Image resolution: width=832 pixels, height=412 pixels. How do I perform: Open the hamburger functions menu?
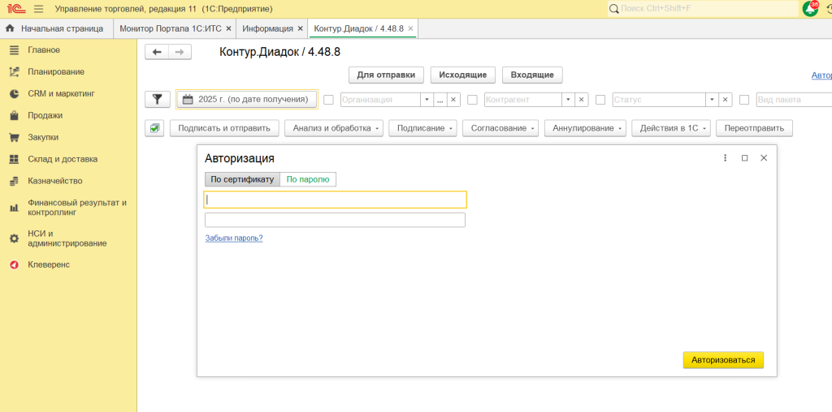point(38,9)
